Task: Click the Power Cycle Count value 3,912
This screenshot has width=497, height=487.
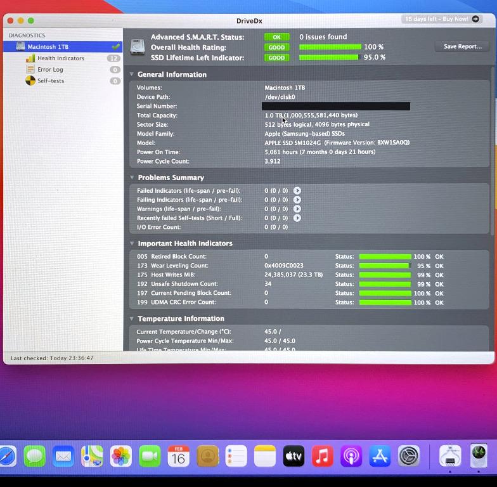Action: [x=273, y=161]
